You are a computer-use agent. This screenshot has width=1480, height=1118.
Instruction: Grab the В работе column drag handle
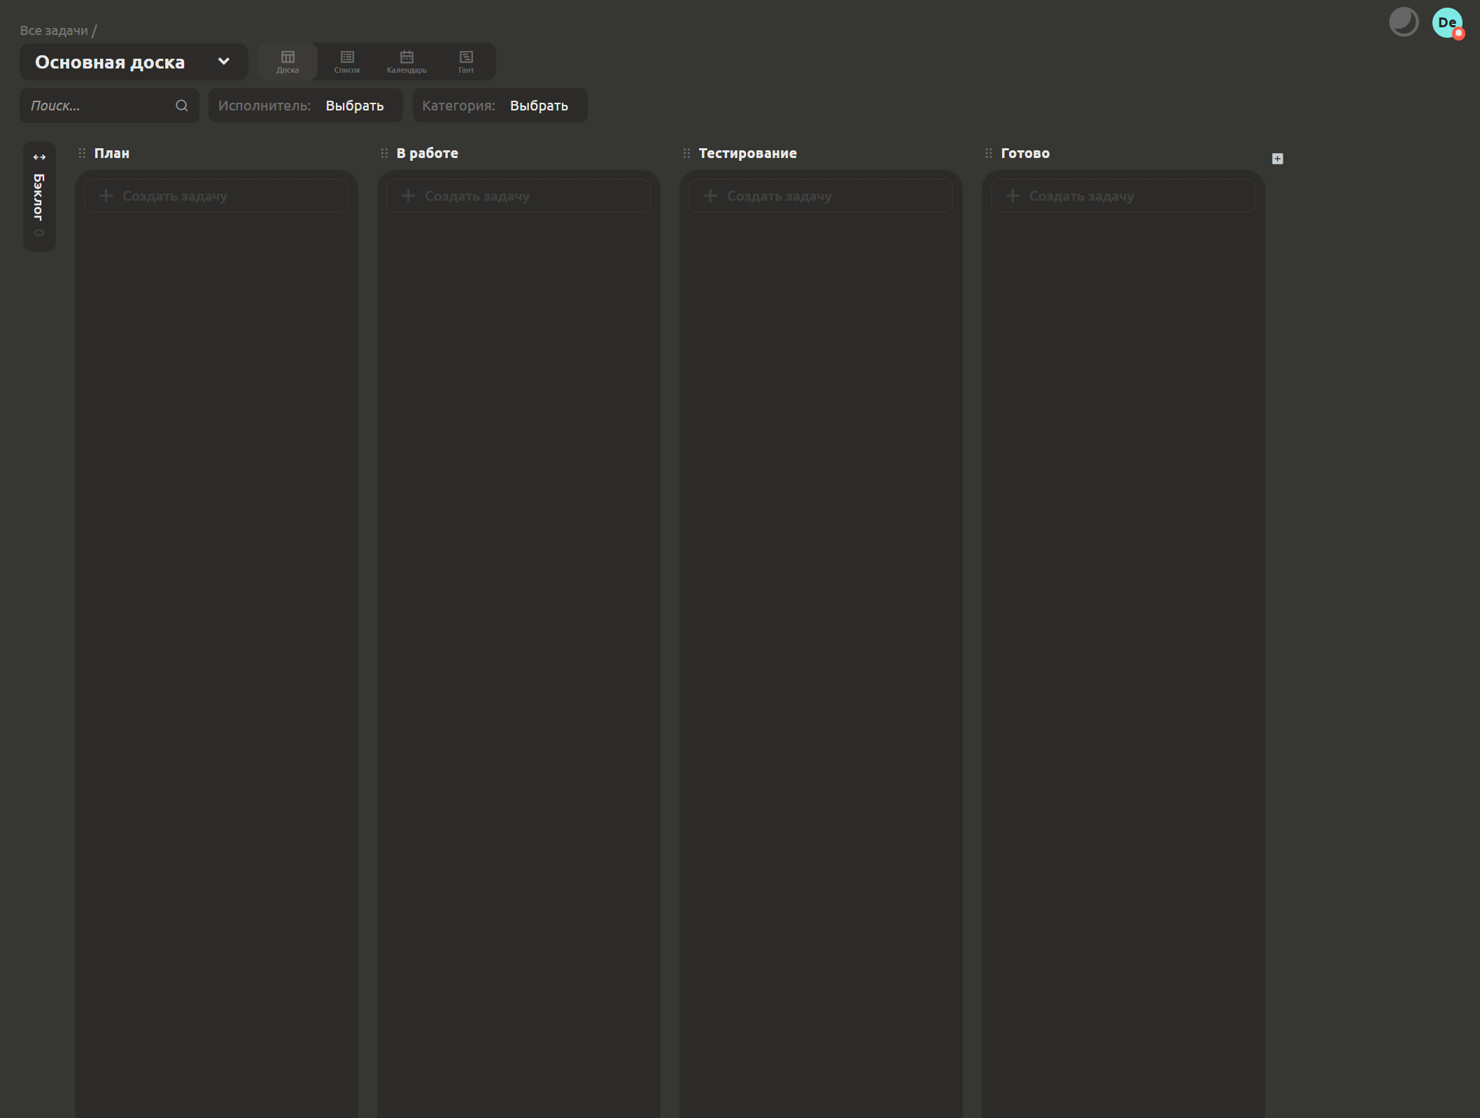pyautogui.click(x=384, y=153)
